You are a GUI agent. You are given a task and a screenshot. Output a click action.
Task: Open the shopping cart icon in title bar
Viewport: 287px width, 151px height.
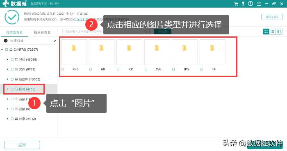pyautogui.click(x=236, y=4)
